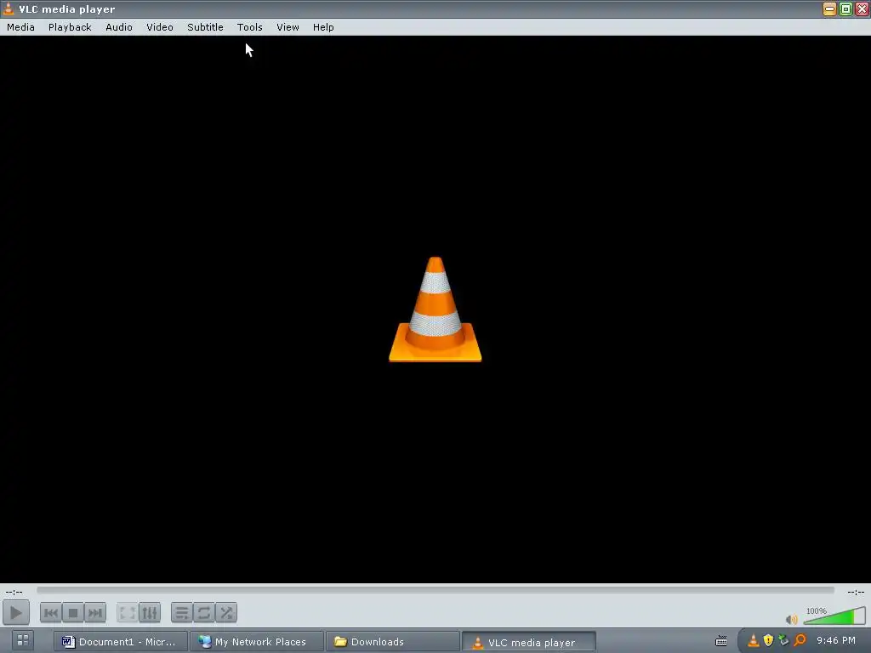The image size is (871, 653).
Task: Skip to previous media track
Action: [50, 613]
